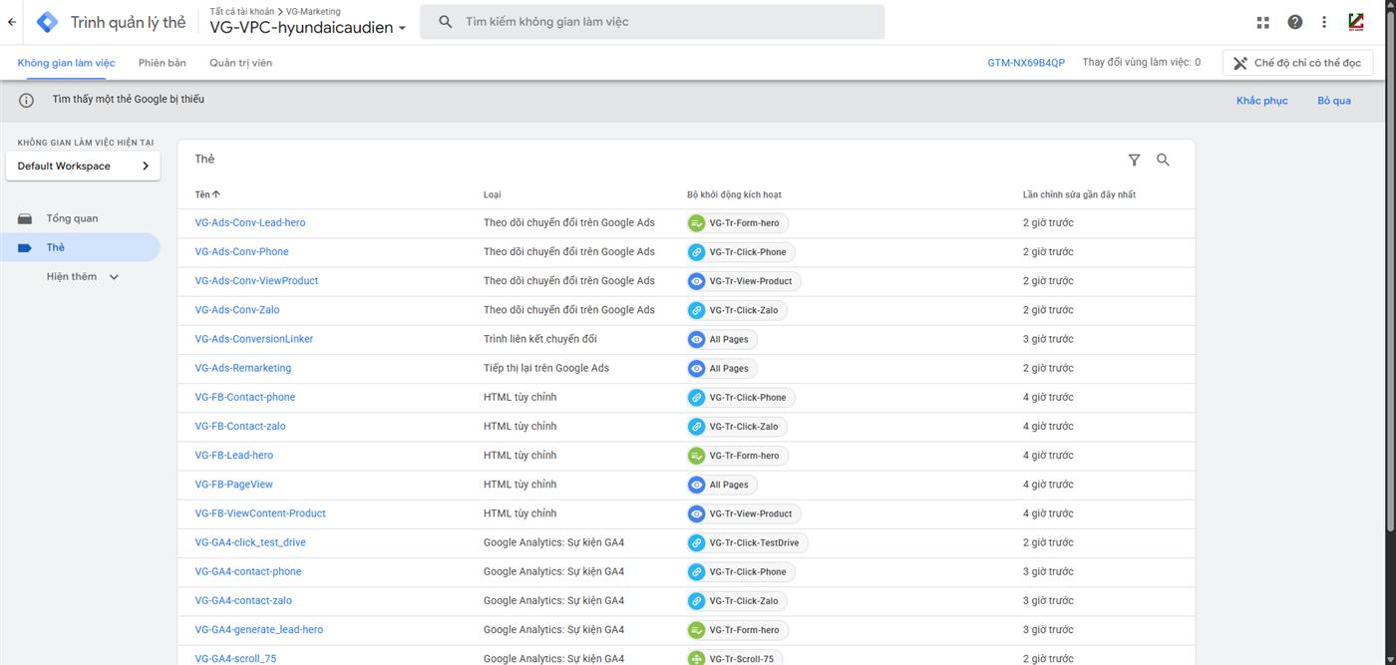Click the All Pages trigger chip for VG-Ads-Remarketing
1396x665 pixels.
coord(722,368)
